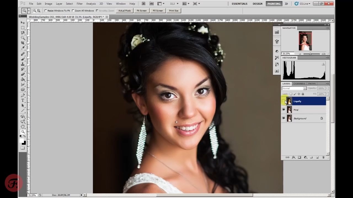Choose the Eyedropper tool
This screenshot has height=198, width=353.
click(23, 48)
